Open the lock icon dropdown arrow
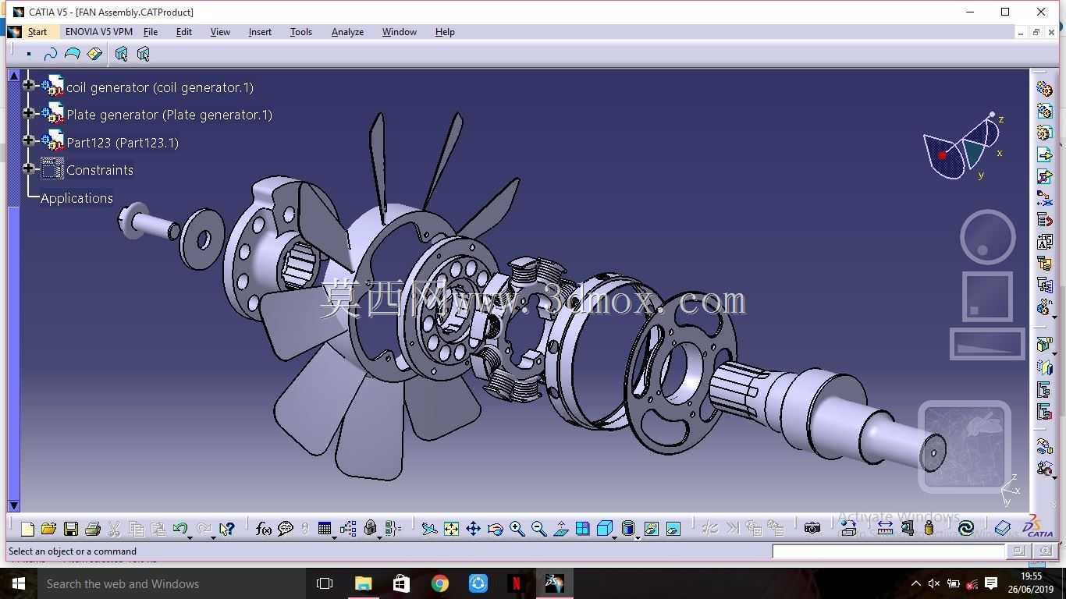The image size is (1066, 599). (x=380, y=537)
